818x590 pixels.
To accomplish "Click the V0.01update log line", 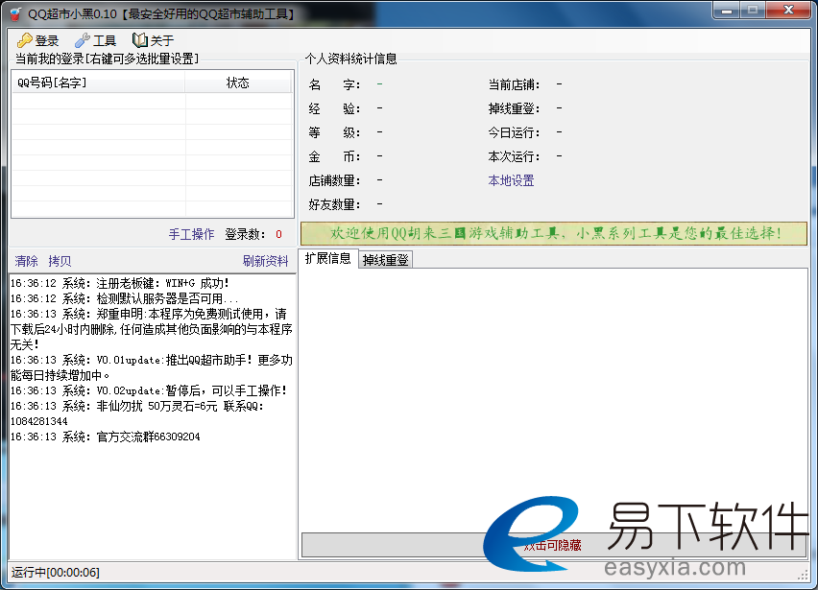I will (x=152, y=368).
